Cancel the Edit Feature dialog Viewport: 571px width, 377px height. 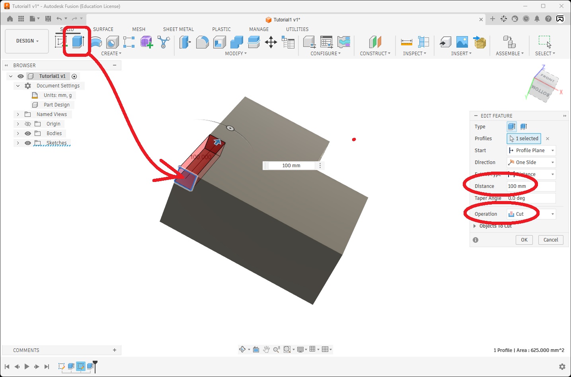(x=551, y=240)
